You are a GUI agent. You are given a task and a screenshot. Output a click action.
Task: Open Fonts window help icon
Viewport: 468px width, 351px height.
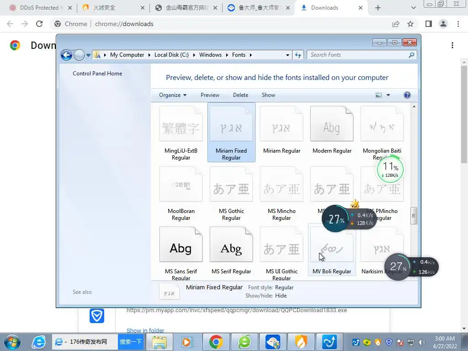(x=407, y=95)
